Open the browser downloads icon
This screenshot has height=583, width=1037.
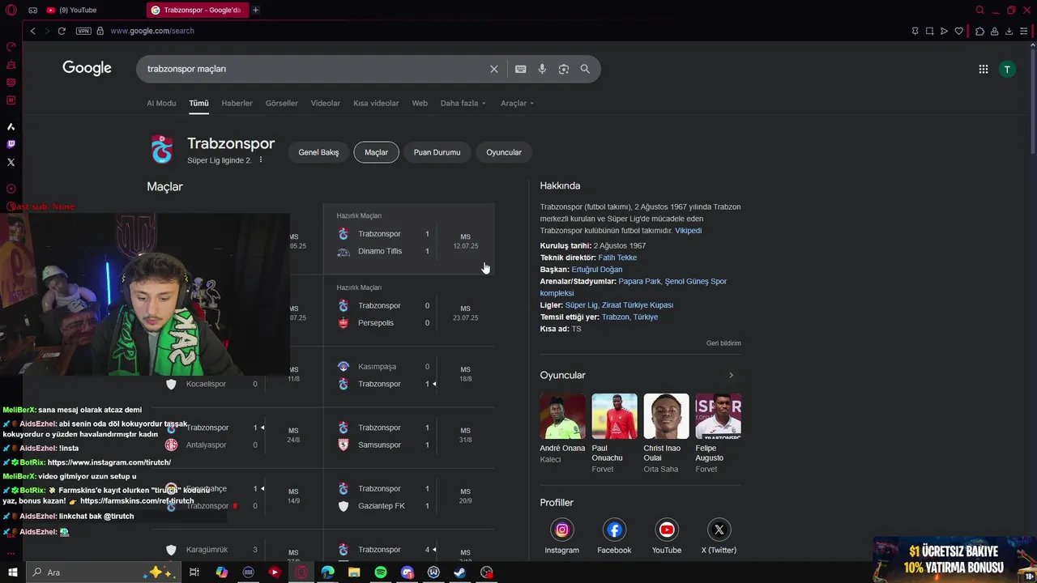pyautogui.click(x=1009, y=31)
